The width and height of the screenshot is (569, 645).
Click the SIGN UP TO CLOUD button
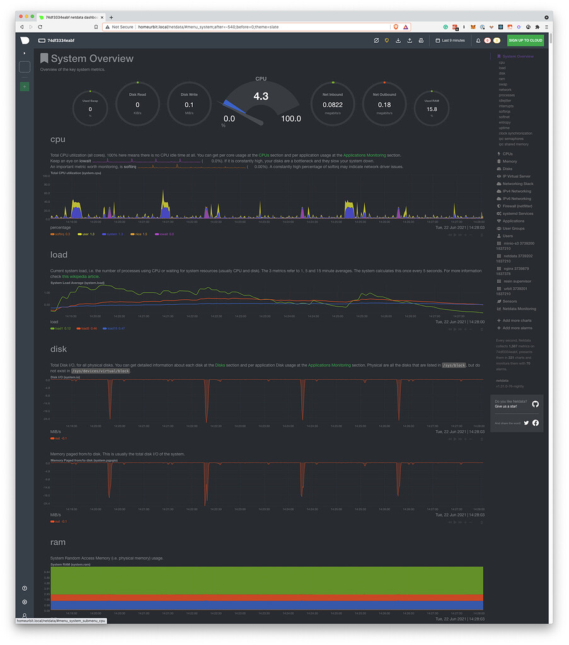[x=526, y=40]
